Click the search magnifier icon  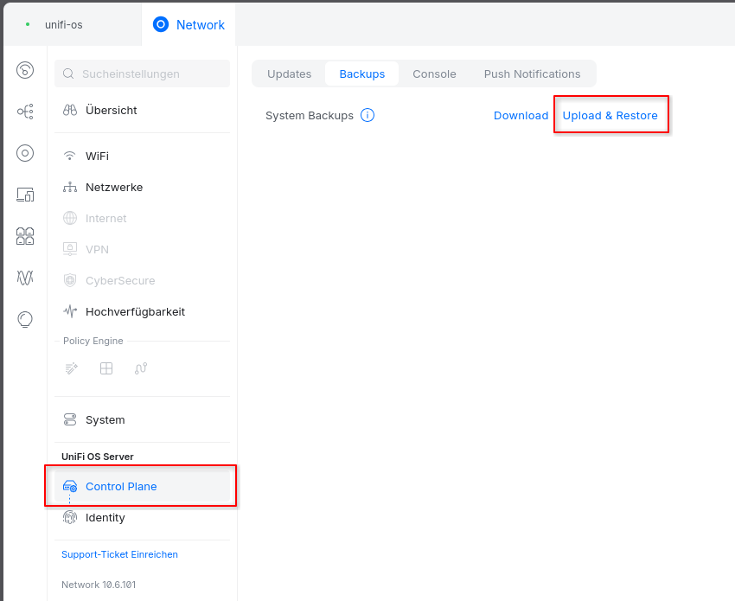click(x=68, y=74)
